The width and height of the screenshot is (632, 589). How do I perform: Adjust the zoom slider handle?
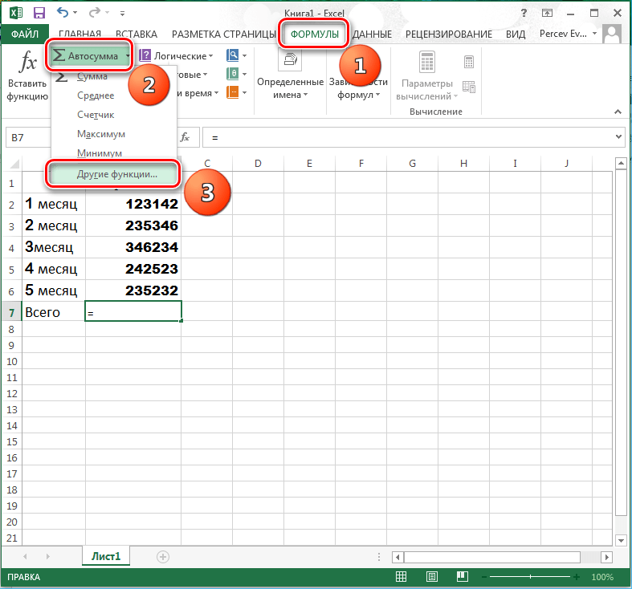click(x=531, y=577)
